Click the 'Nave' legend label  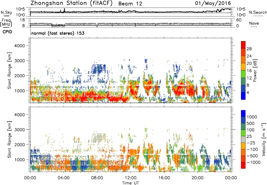(254, 23)
